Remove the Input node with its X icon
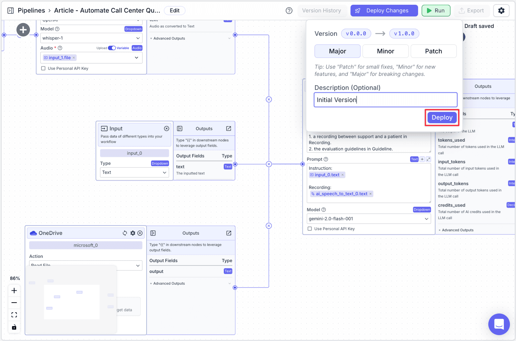 166,128
